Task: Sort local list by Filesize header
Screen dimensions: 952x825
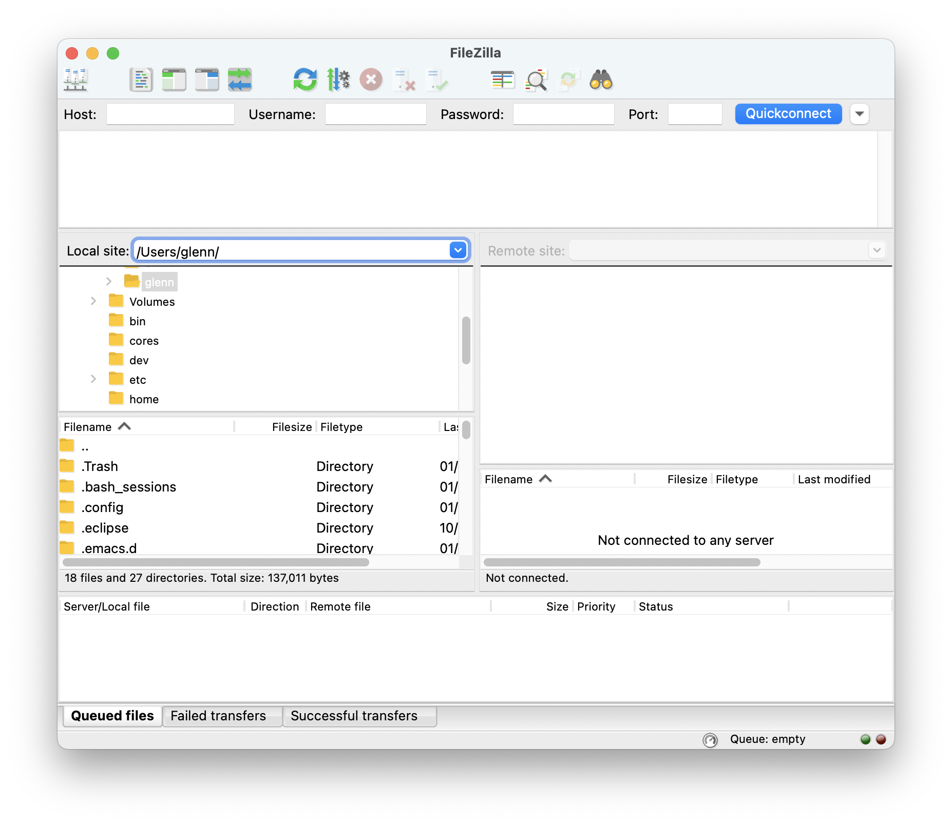Action: 275,427
